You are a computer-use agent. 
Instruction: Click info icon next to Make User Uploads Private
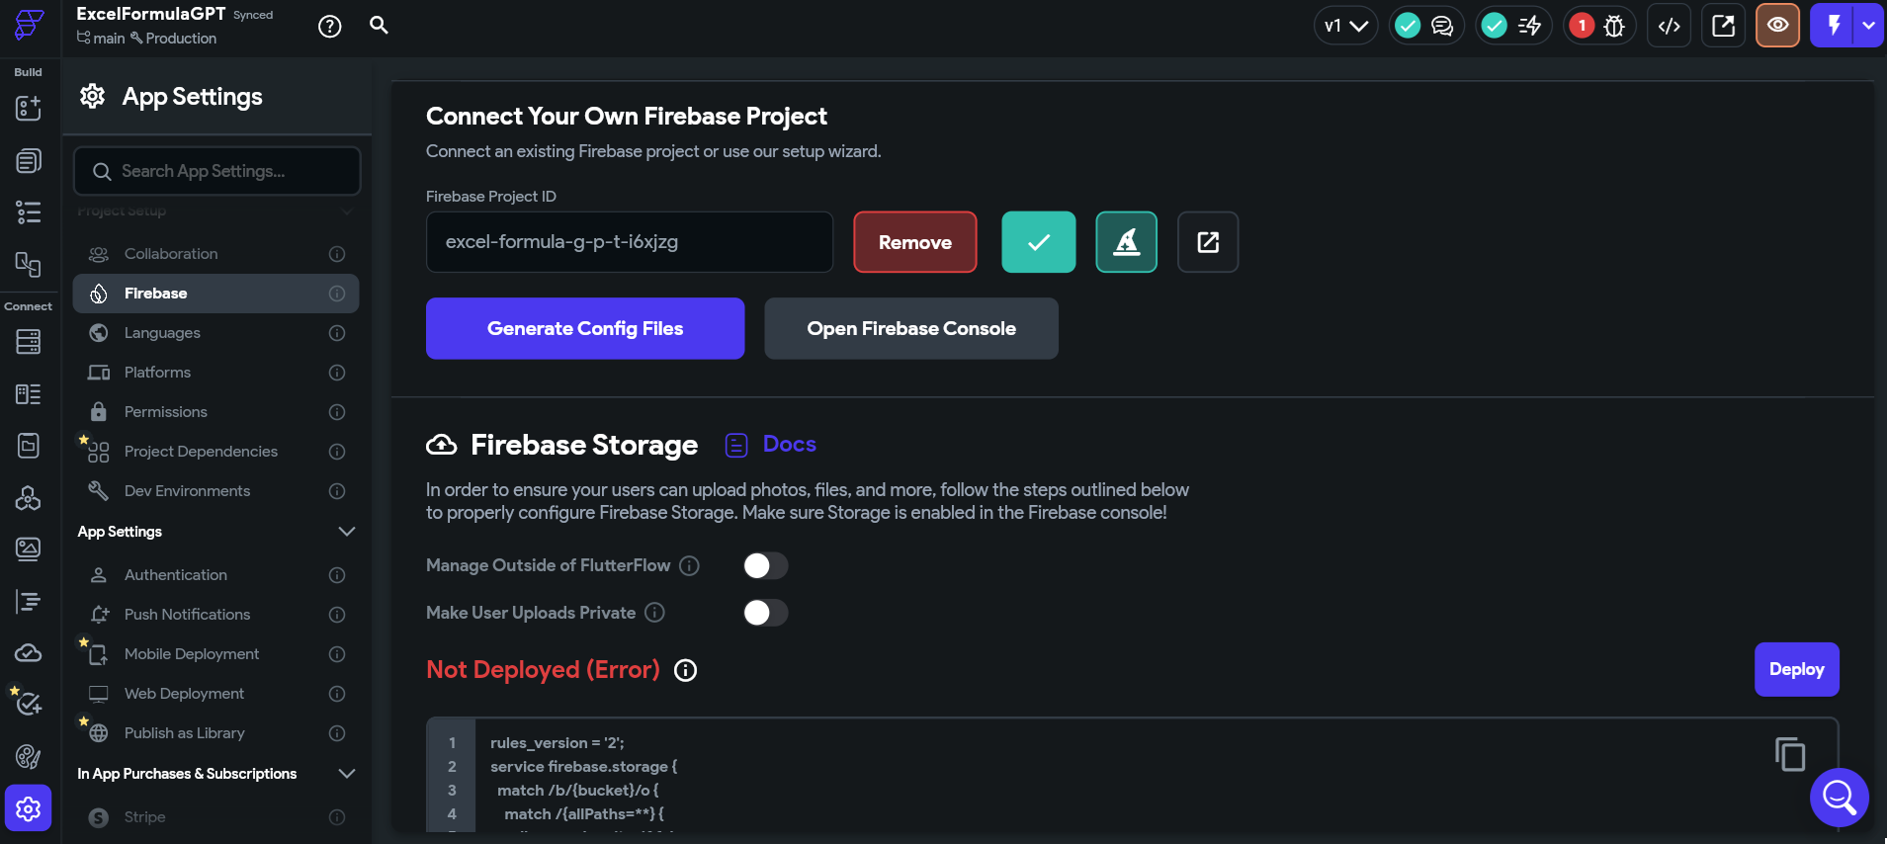654,613
